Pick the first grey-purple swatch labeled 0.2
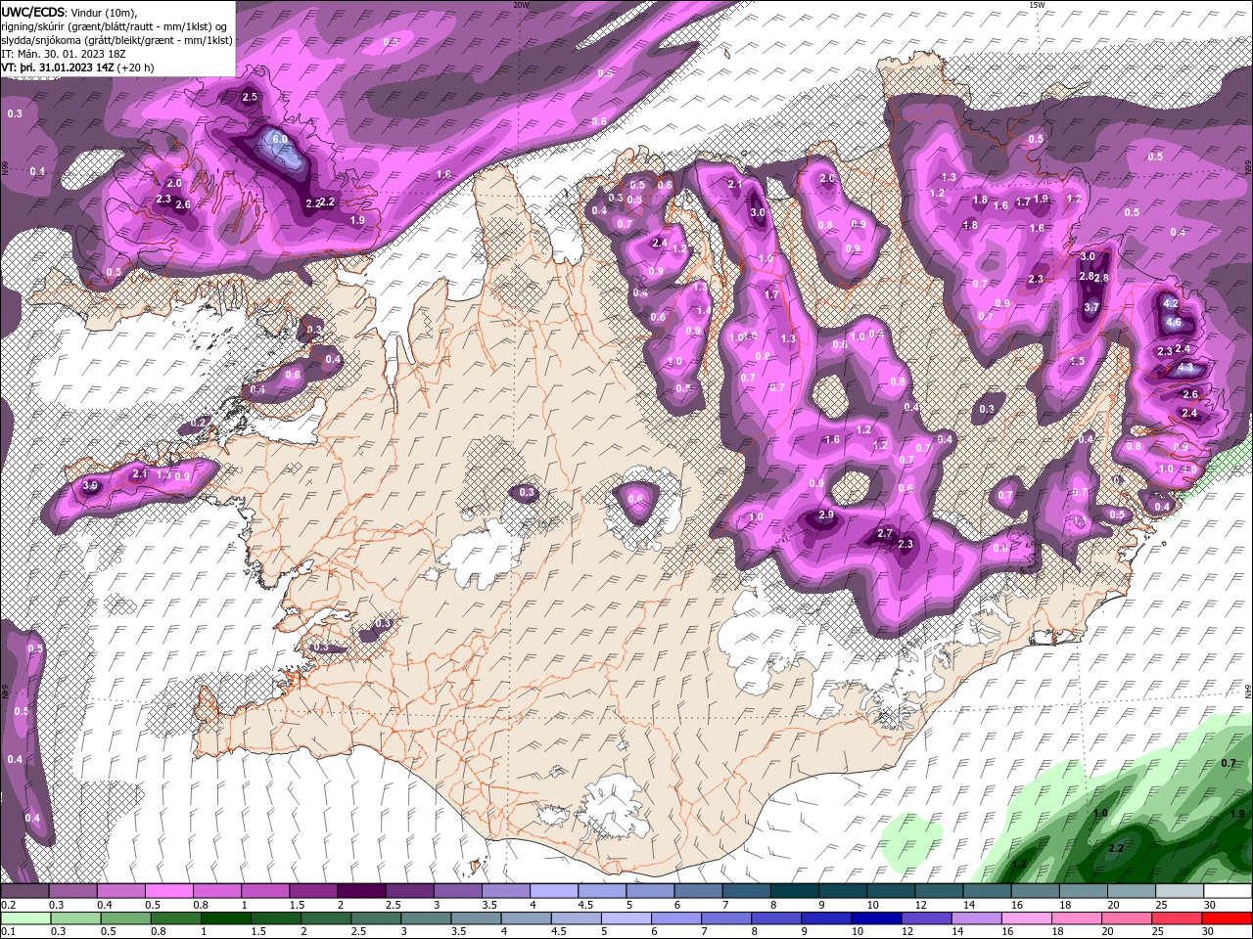Viewport: 1253px width, 939px height. tap(24, 891)
